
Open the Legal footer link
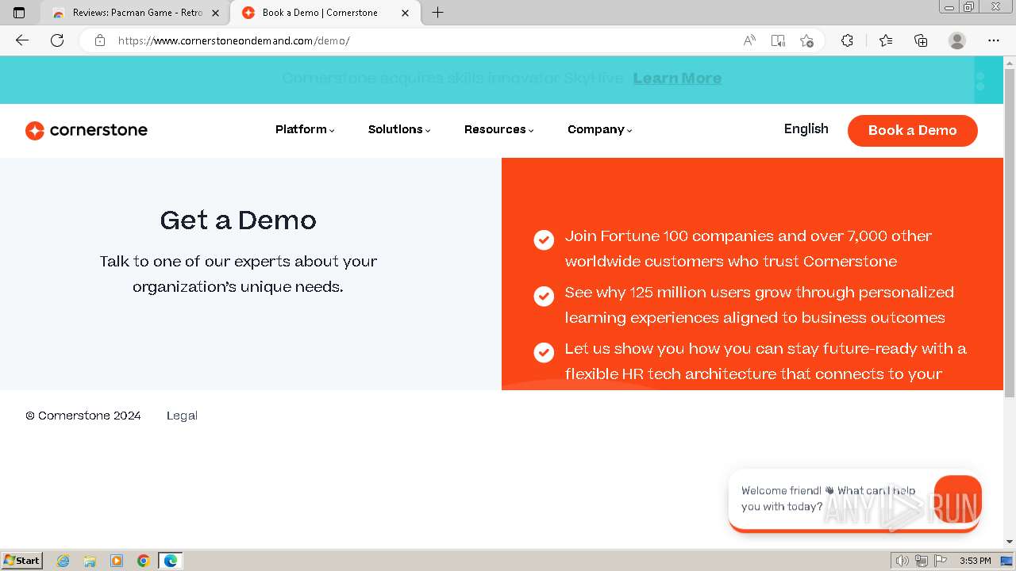click(182, 416)
